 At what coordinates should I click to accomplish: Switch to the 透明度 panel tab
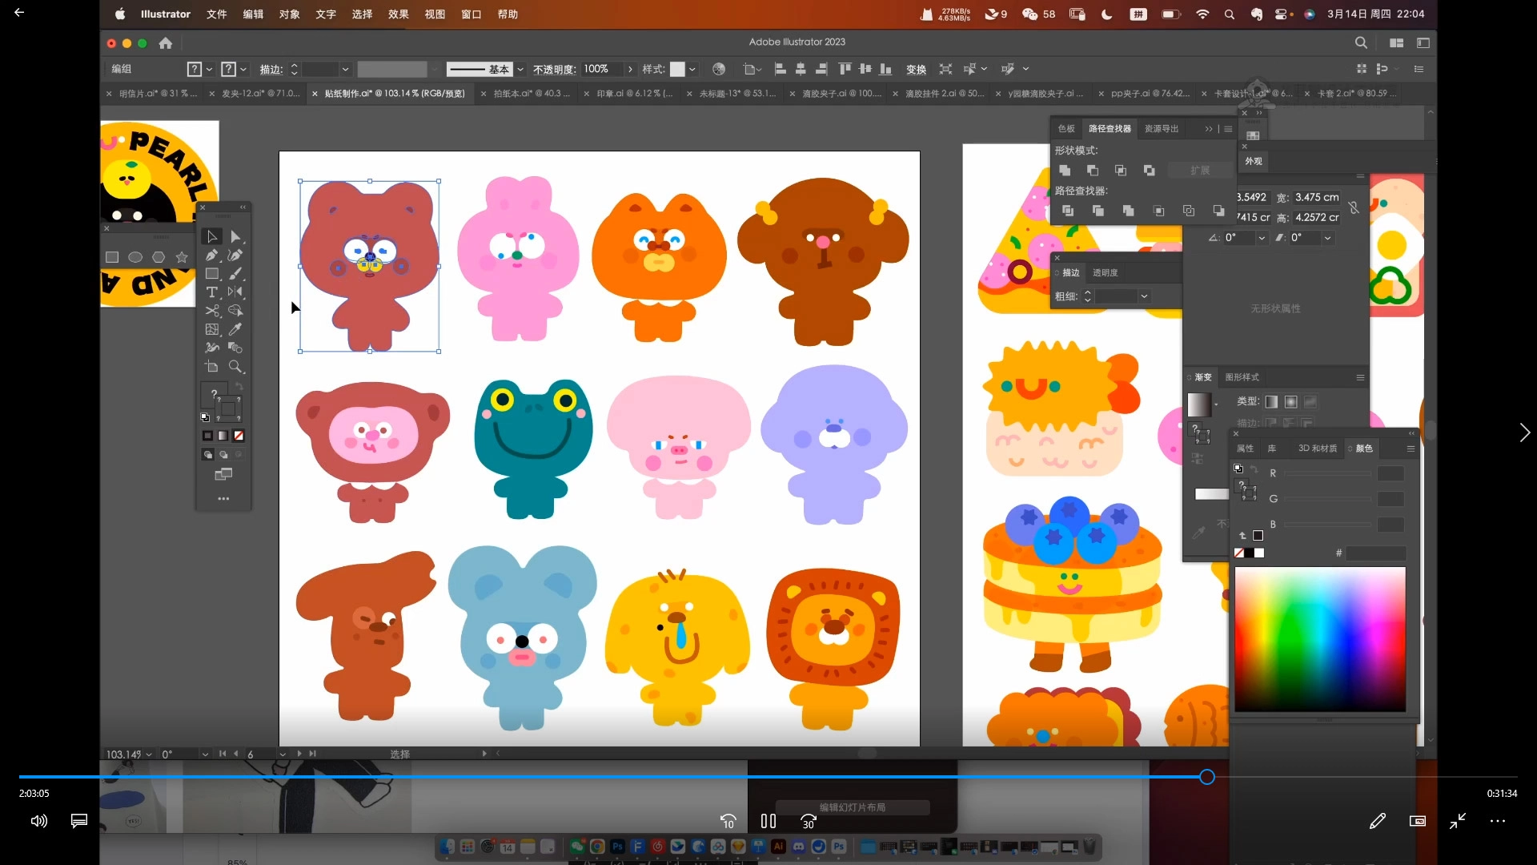tap(1105, 273)
